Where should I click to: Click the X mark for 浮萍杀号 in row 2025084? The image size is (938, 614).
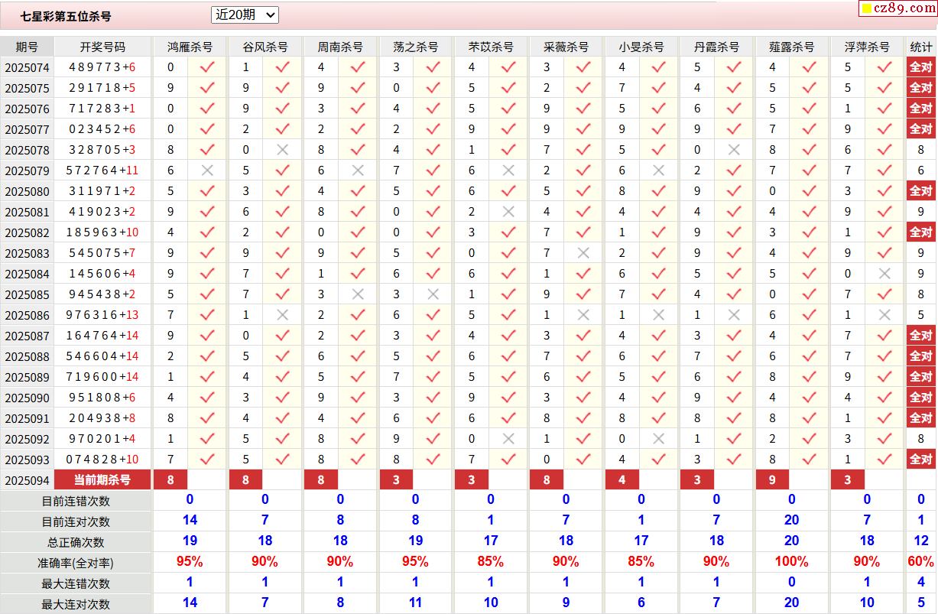[x=884, y=274]
